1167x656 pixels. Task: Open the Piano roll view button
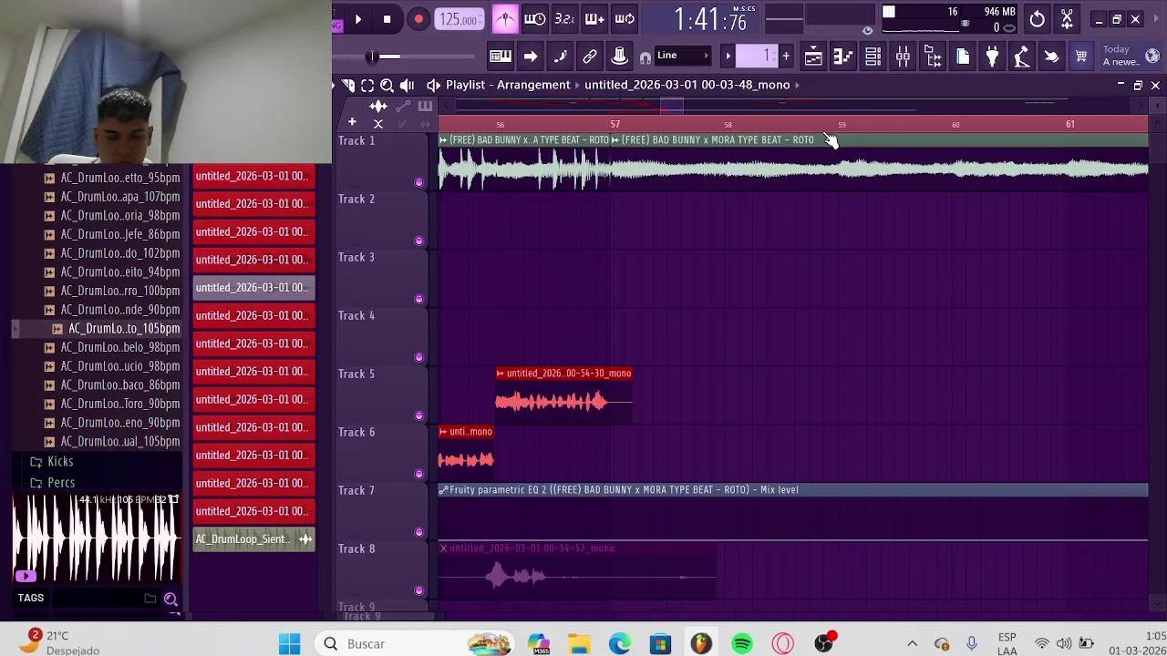point(843,56)
